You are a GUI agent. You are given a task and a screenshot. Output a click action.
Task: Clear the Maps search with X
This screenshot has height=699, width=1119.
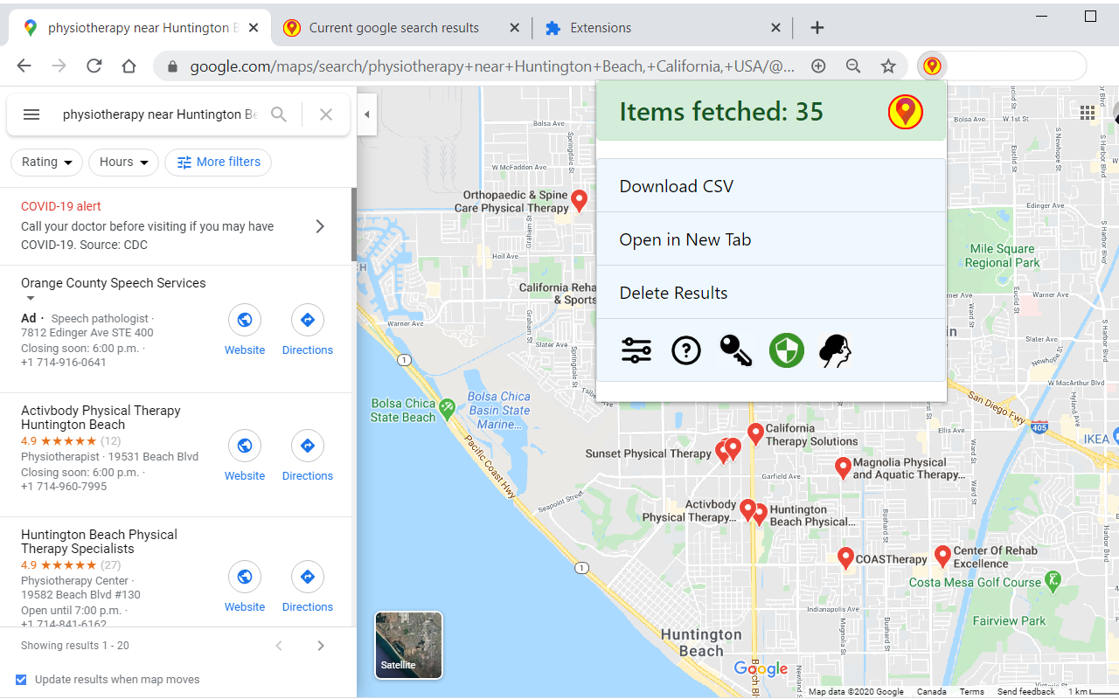click(x=326, y=114)
